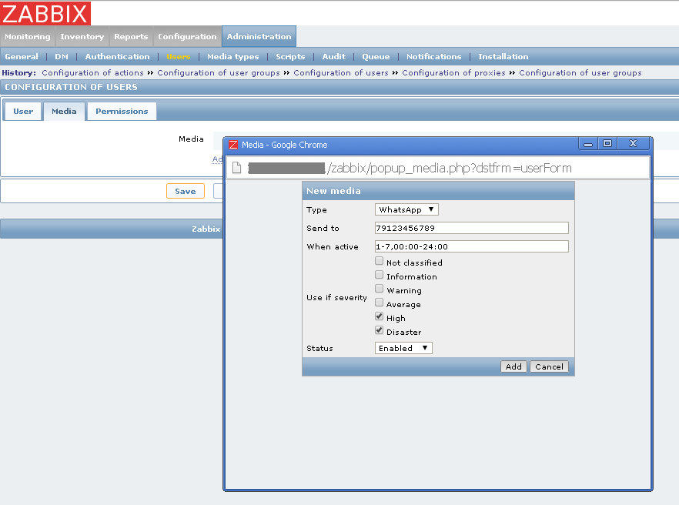Screen dimensions: 679x505
Task: Minimize the Media popup window
Action: [x=587, y=144]
